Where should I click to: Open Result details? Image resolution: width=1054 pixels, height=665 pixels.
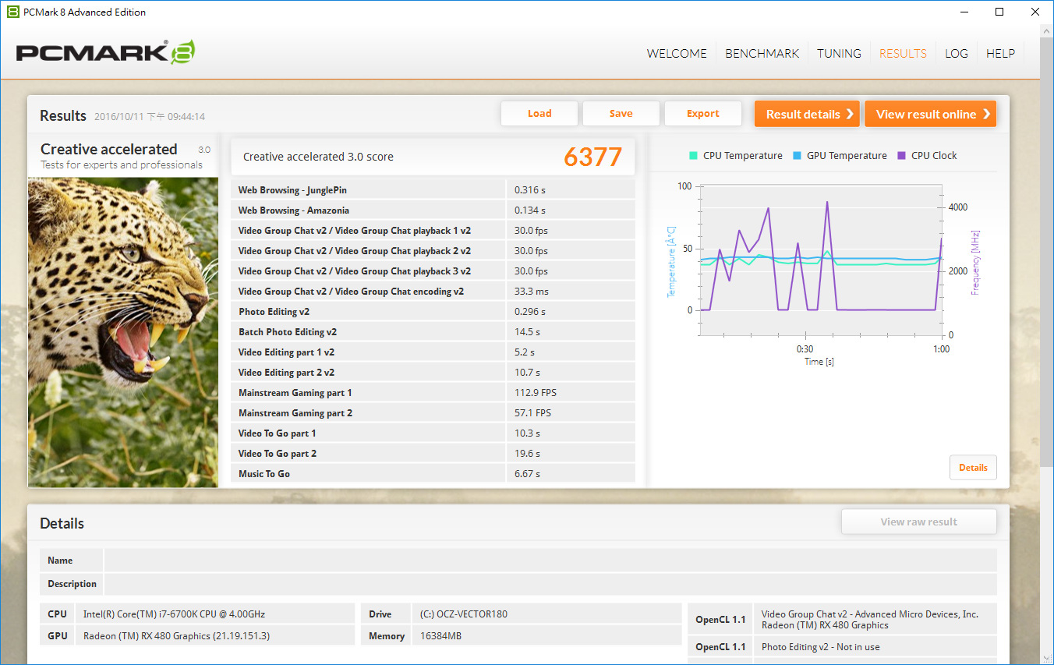[x=806, y=114]
